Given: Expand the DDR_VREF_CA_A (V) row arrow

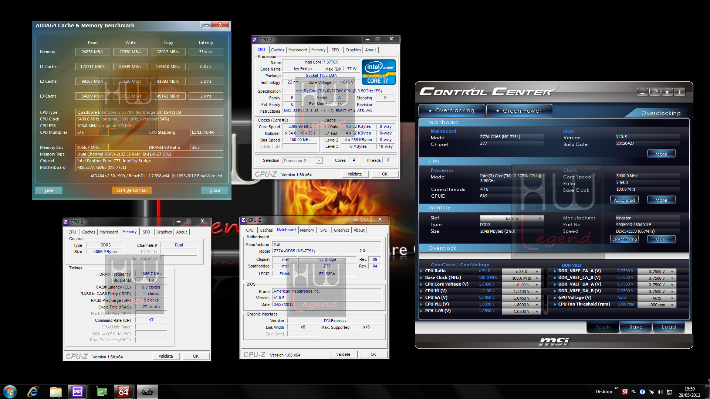Looking at the screenshot, I should 555,271.
